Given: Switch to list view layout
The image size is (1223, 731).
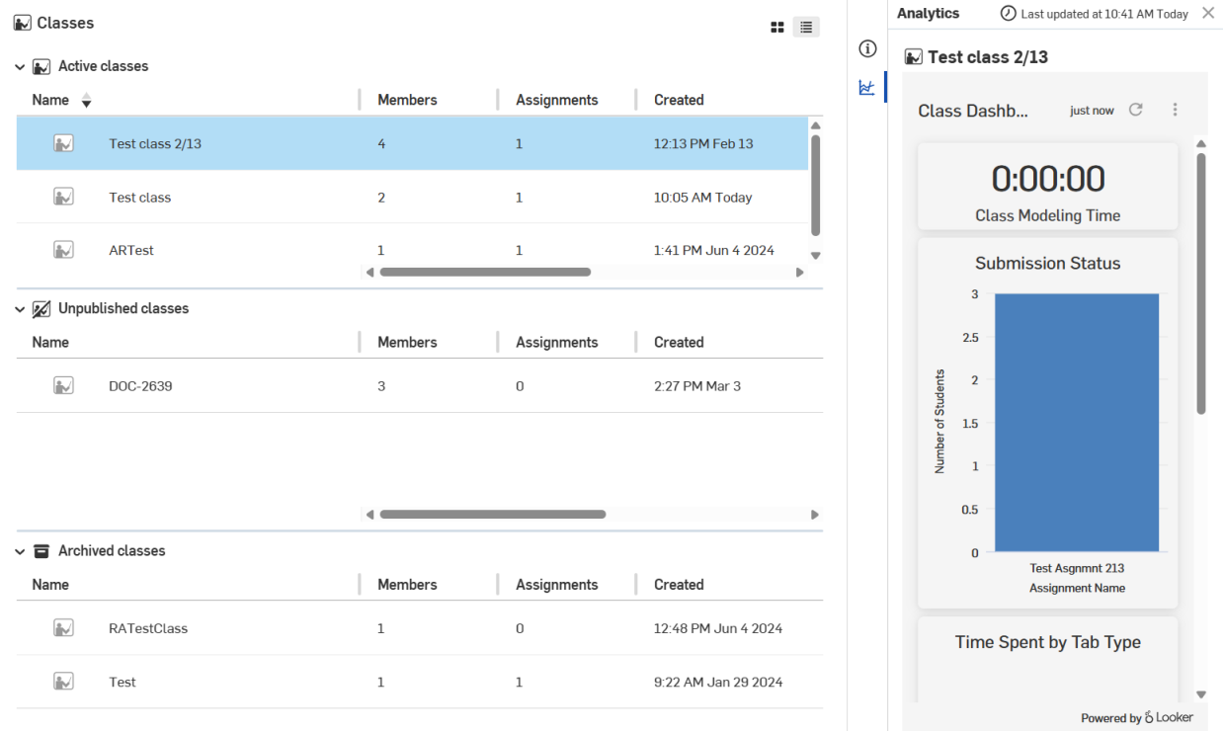Looking at the screenshot, I should coord(806,28).
